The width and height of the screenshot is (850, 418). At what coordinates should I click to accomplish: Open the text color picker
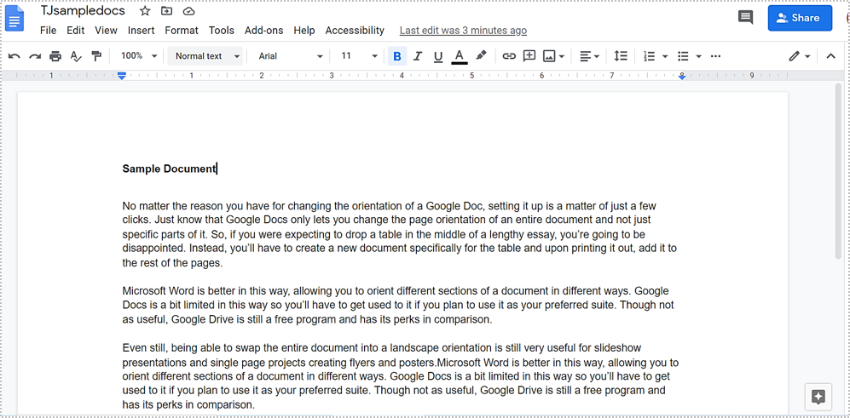pyautogui.click(x=460, y=56)
